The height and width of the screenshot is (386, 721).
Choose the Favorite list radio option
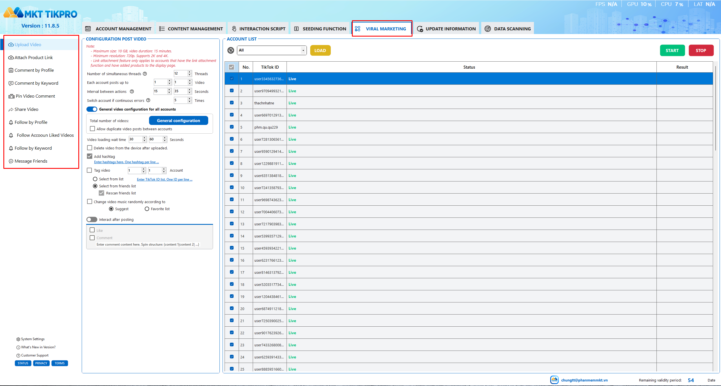147,209
